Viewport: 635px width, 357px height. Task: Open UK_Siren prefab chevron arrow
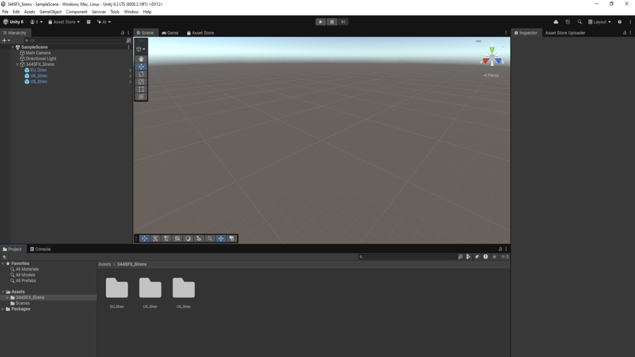(x=130, y=76)
